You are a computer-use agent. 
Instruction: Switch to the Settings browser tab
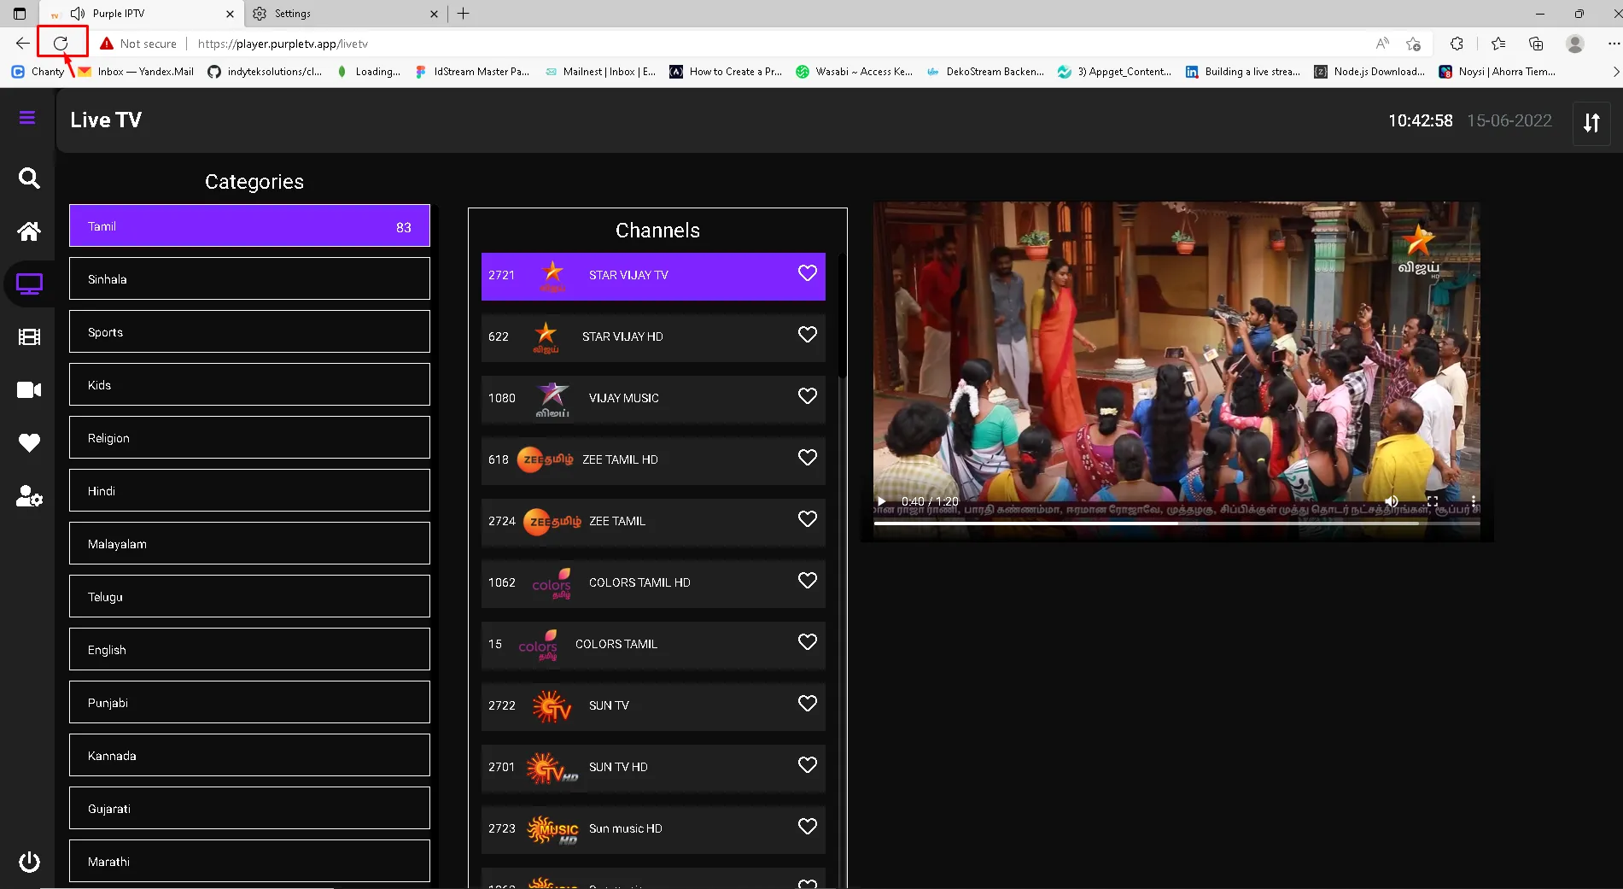click(344, 14)
